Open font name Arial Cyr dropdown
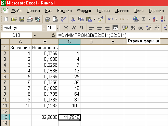The width and height of the screenshot is (168, 126). [x=44, y=28]
